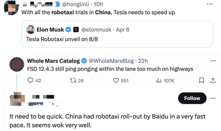Open more options beside the Follow button
Viewport: 221px width, 131px height.
point(213,98)
